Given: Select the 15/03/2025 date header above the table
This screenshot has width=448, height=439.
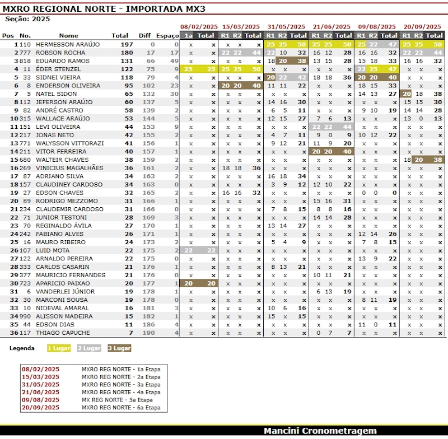Looking at the screenshot, I should (241, 27).
